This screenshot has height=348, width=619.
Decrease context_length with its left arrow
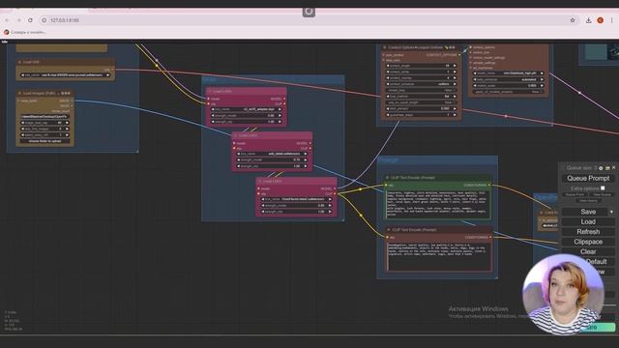pyautogui.click(x=388, y=66)
